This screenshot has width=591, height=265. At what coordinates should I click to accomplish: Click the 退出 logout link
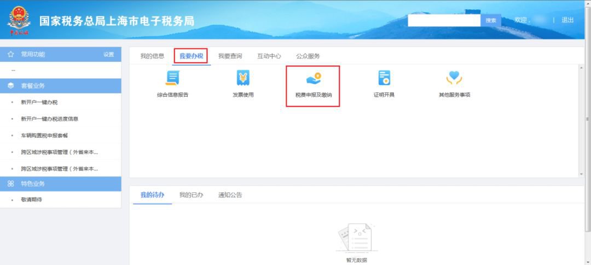[567, 20]
